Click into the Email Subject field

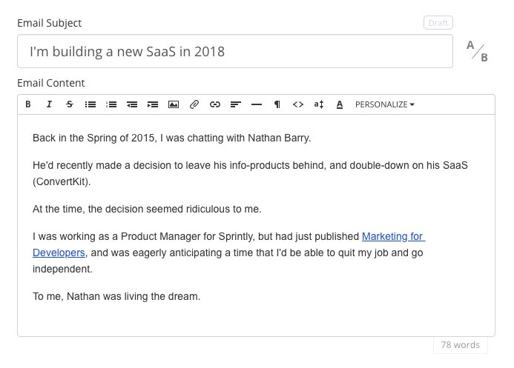coord(234,52)
